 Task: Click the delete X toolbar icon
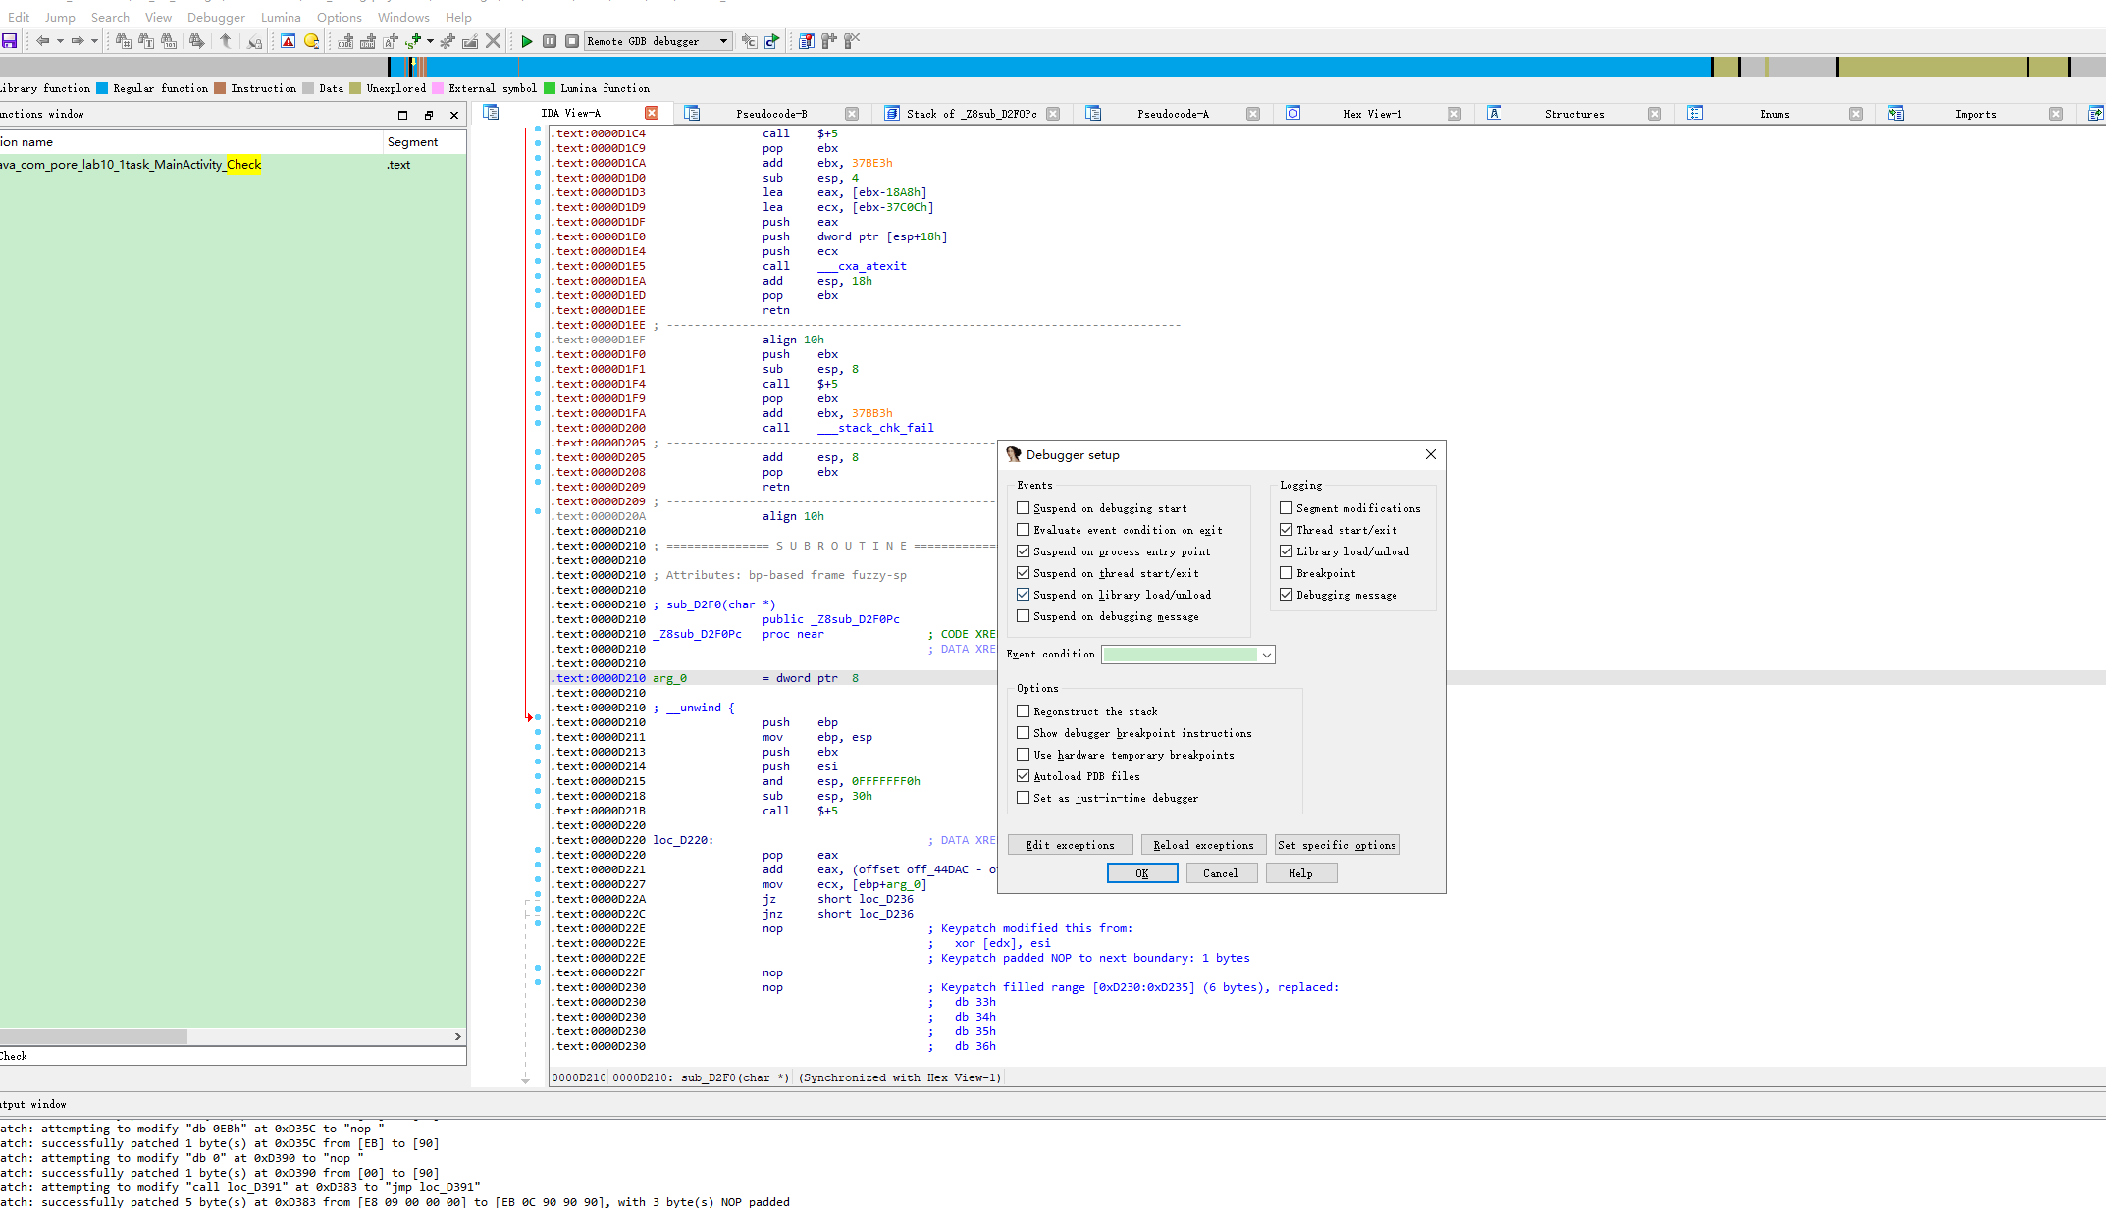[x=494, y=41]
